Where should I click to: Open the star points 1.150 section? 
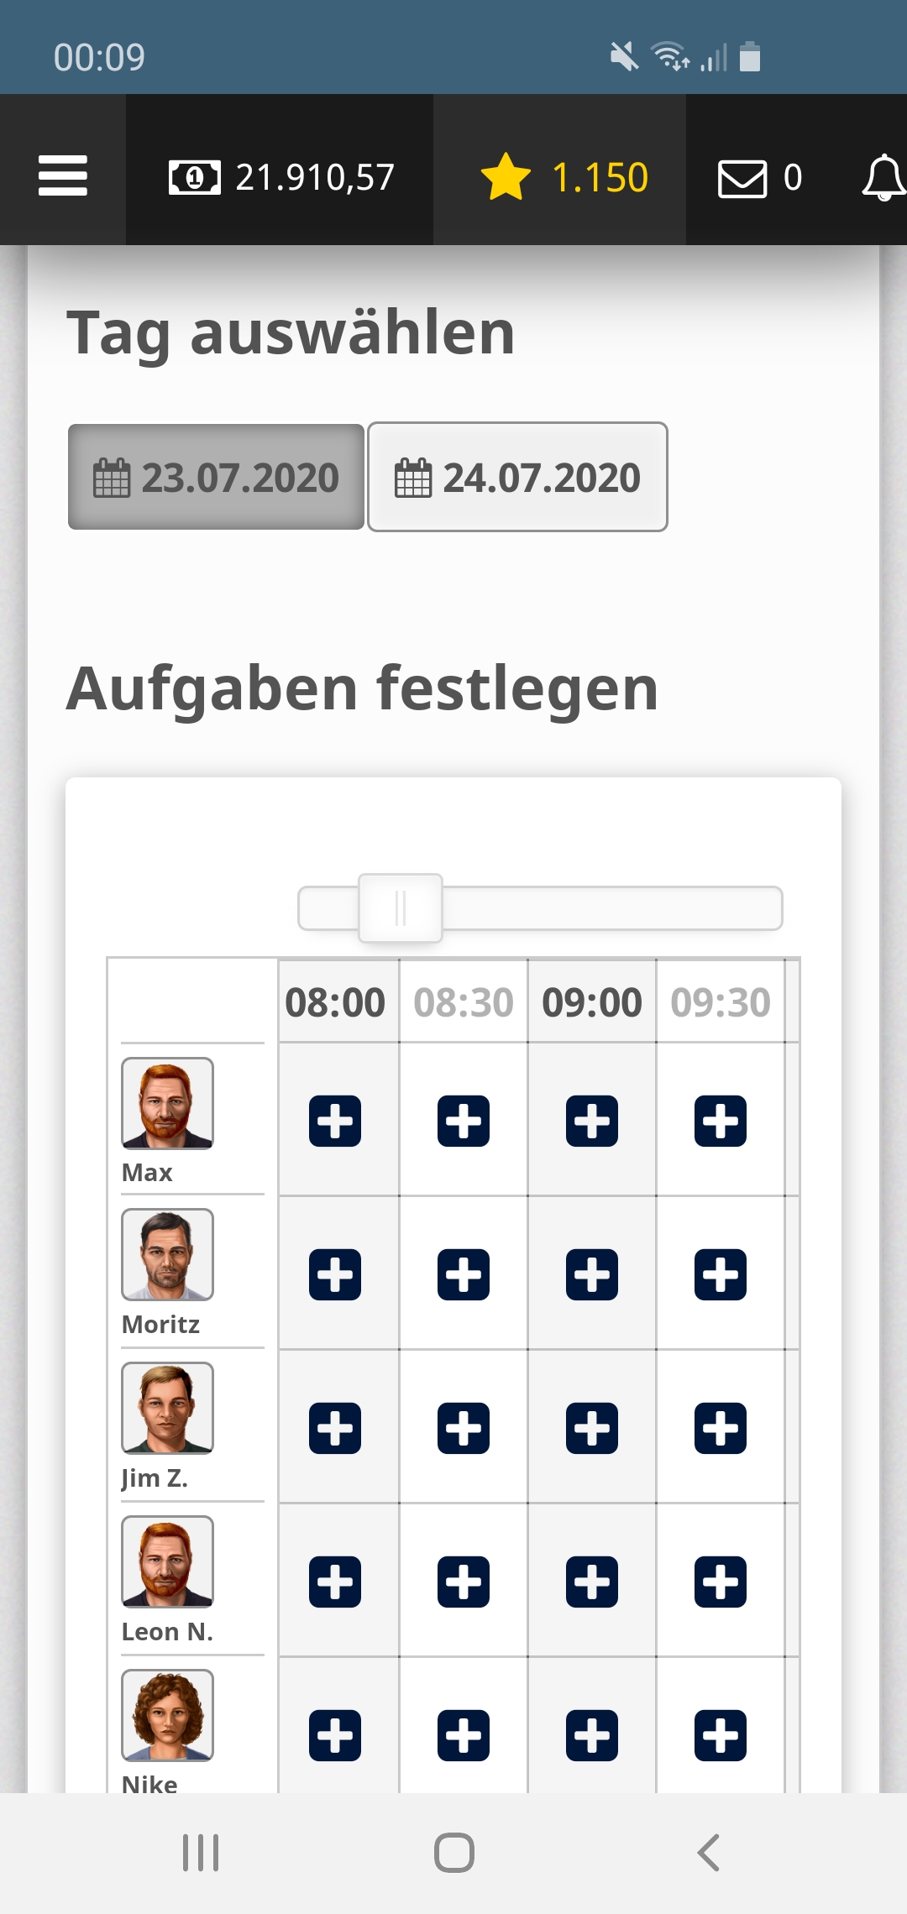564,177
